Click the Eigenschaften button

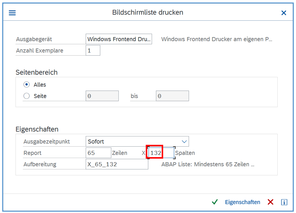243,202
